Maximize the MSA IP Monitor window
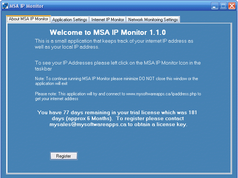 (223, 6)
